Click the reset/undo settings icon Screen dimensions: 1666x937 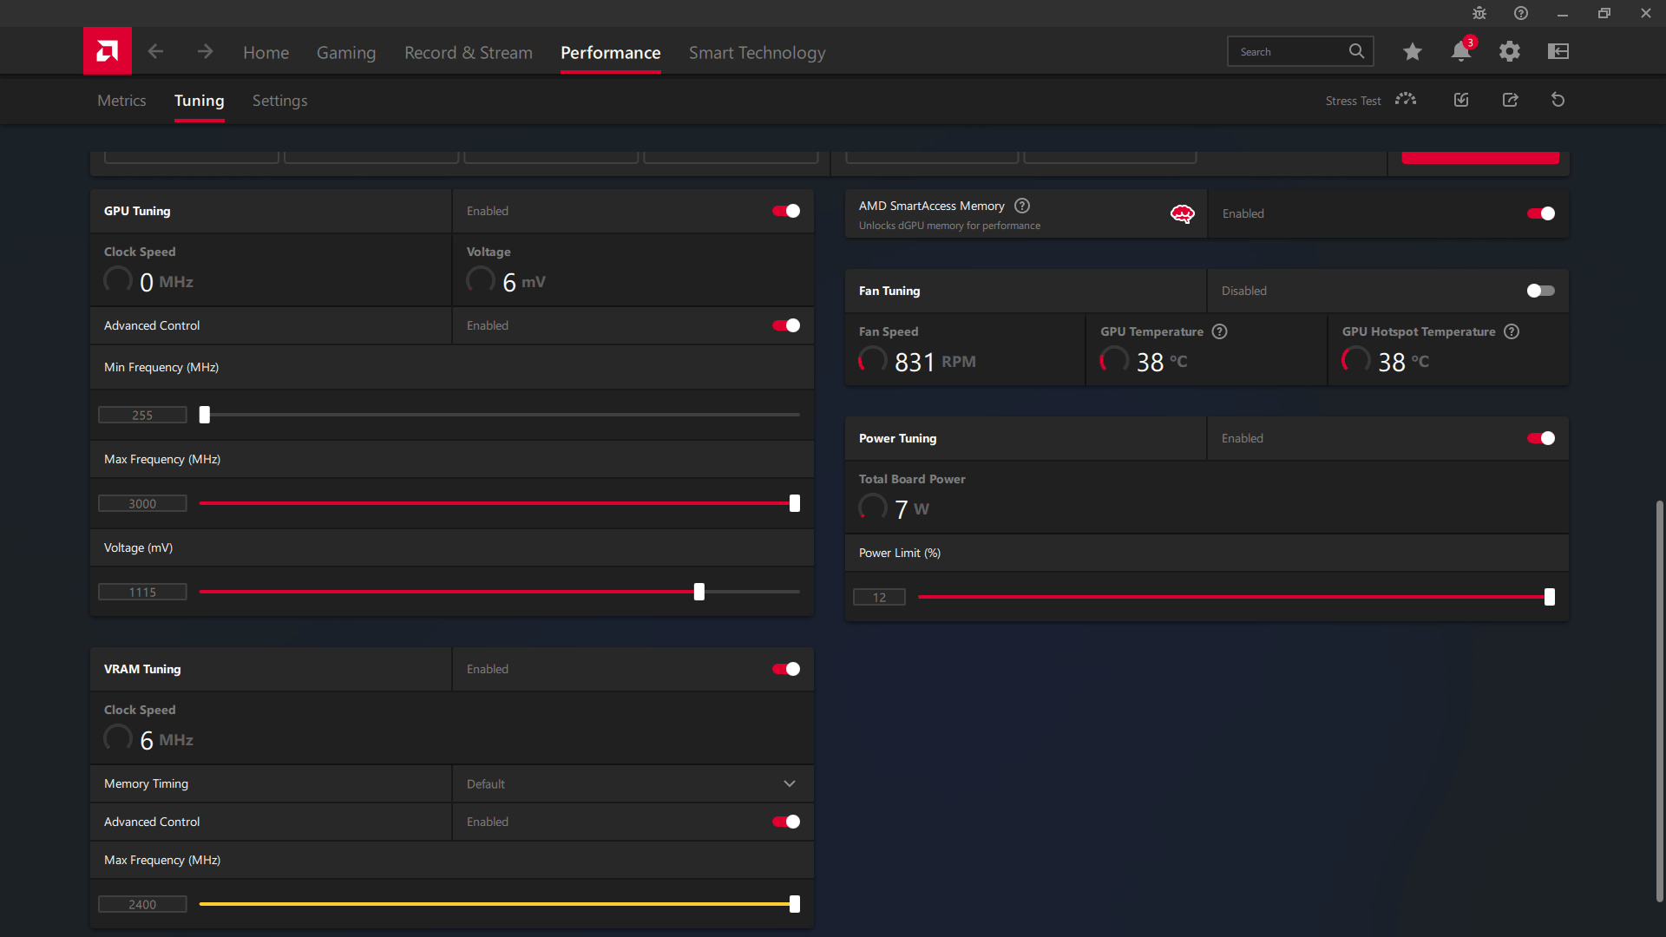pos(1558,100)
